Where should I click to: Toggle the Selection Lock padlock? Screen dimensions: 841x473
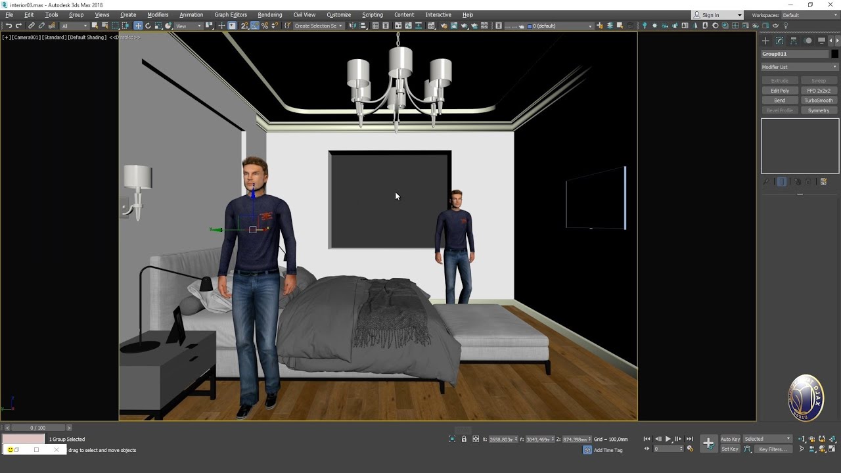pos(464,439)
